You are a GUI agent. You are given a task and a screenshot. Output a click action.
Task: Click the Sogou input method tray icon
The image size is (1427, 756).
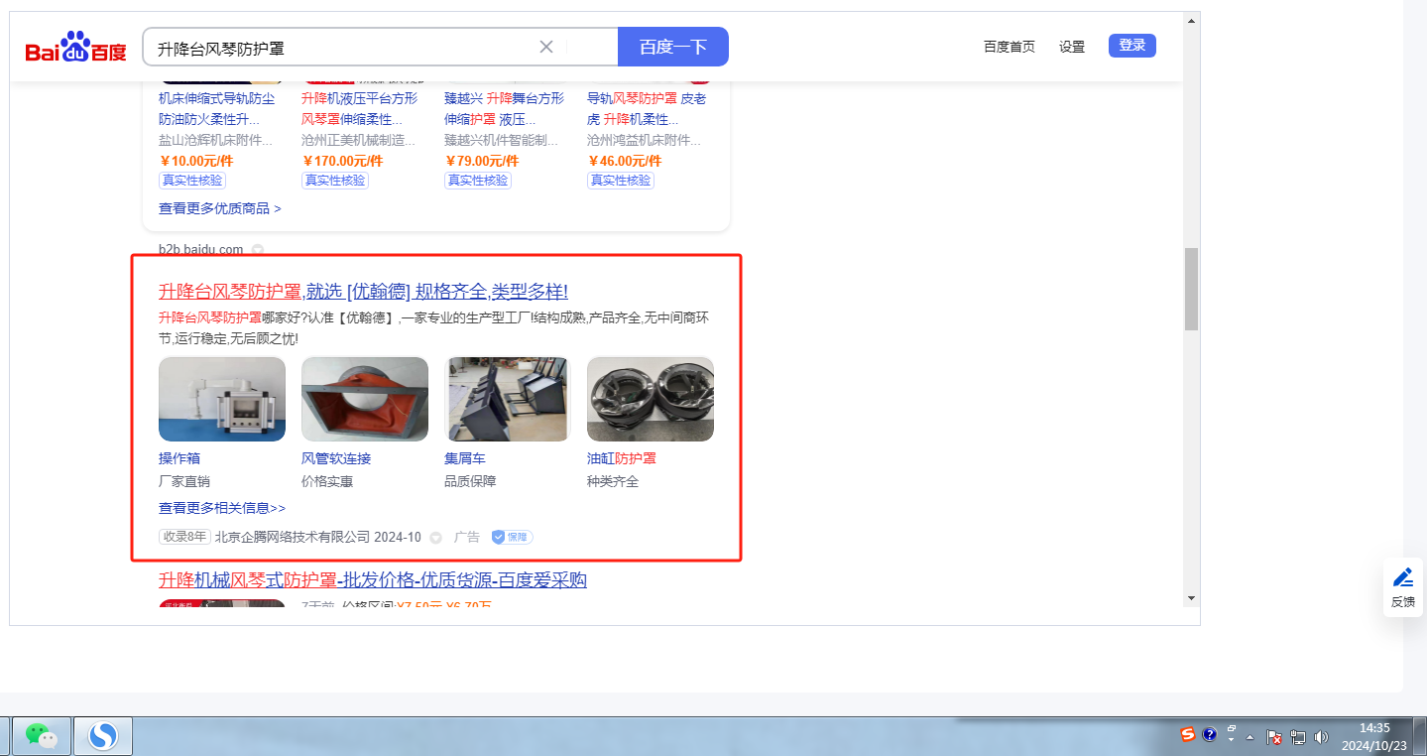1187,735
